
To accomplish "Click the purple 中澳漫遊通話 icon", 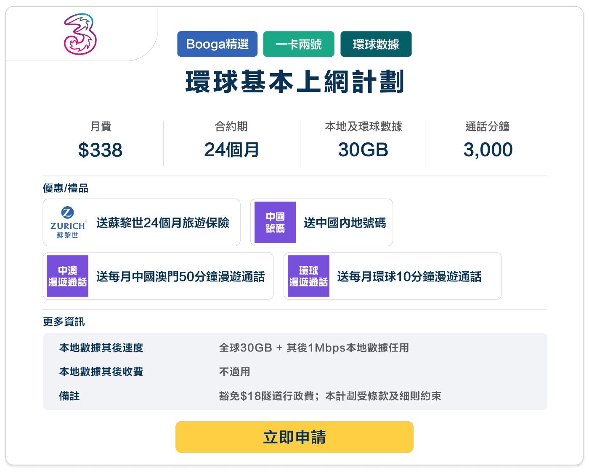I will pos(67,276).
